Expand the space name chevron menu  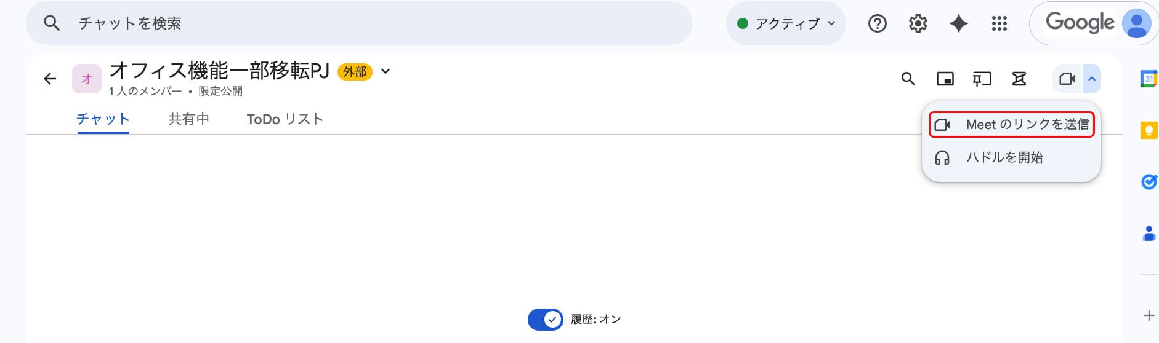click(386, 71)
